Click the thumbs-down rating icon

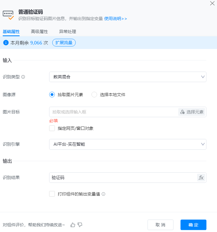[x=80, y=225]
